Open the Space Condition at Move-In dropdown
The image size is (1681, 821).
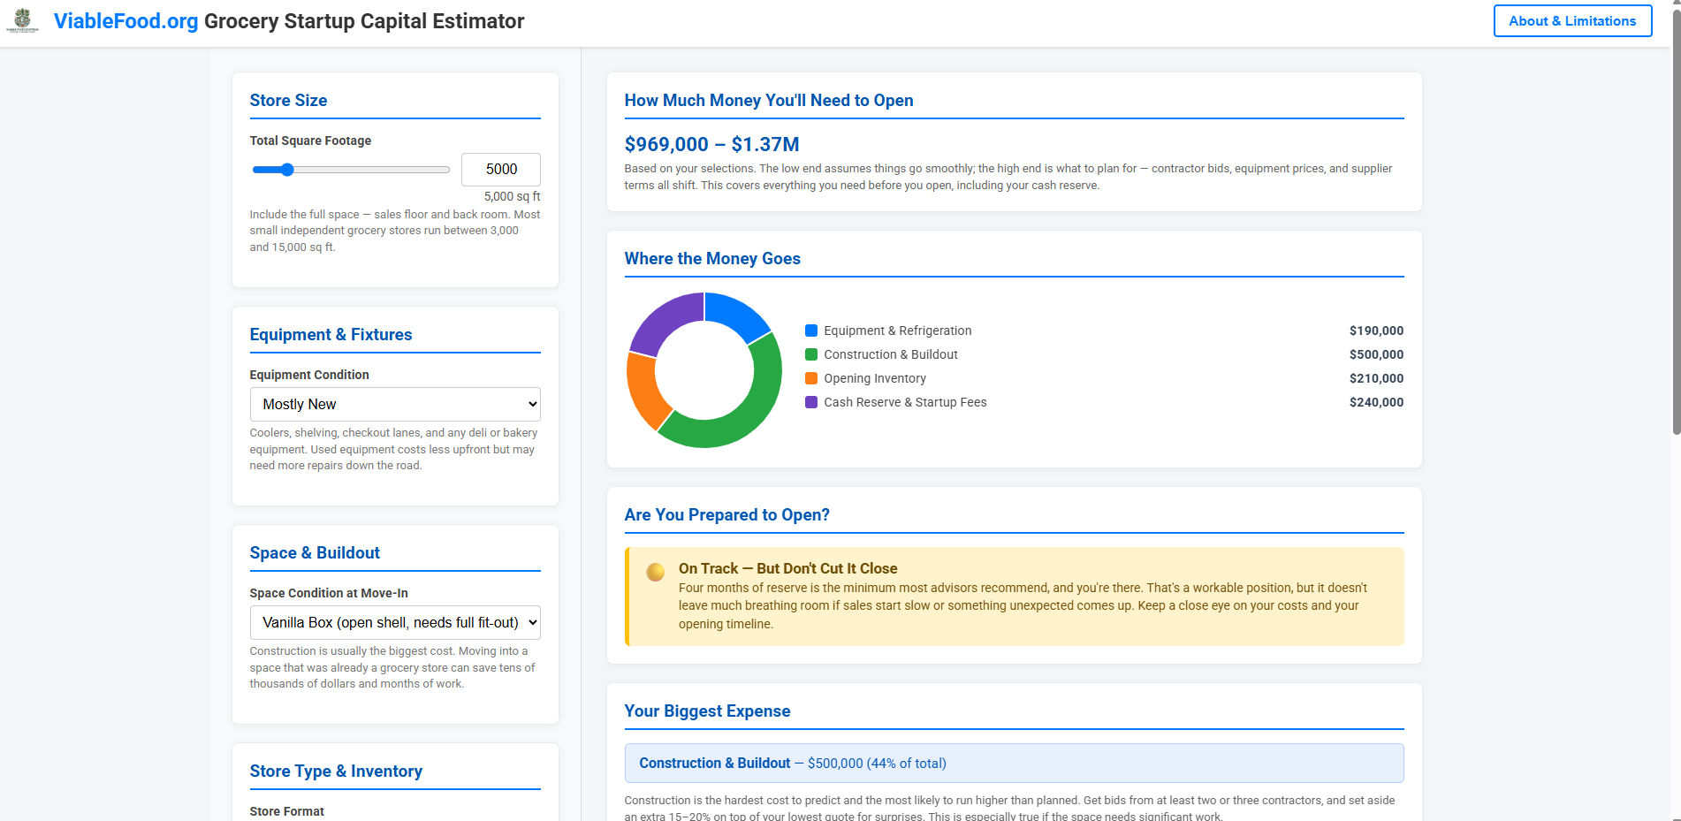[x=395, y=622]
